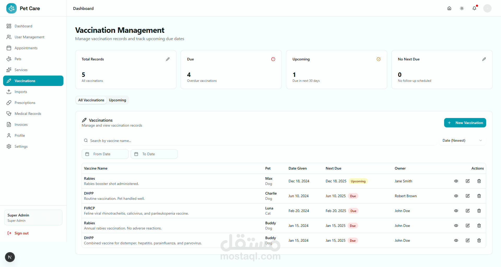
Task: Open the To Date picker
Action: point(154,154)
